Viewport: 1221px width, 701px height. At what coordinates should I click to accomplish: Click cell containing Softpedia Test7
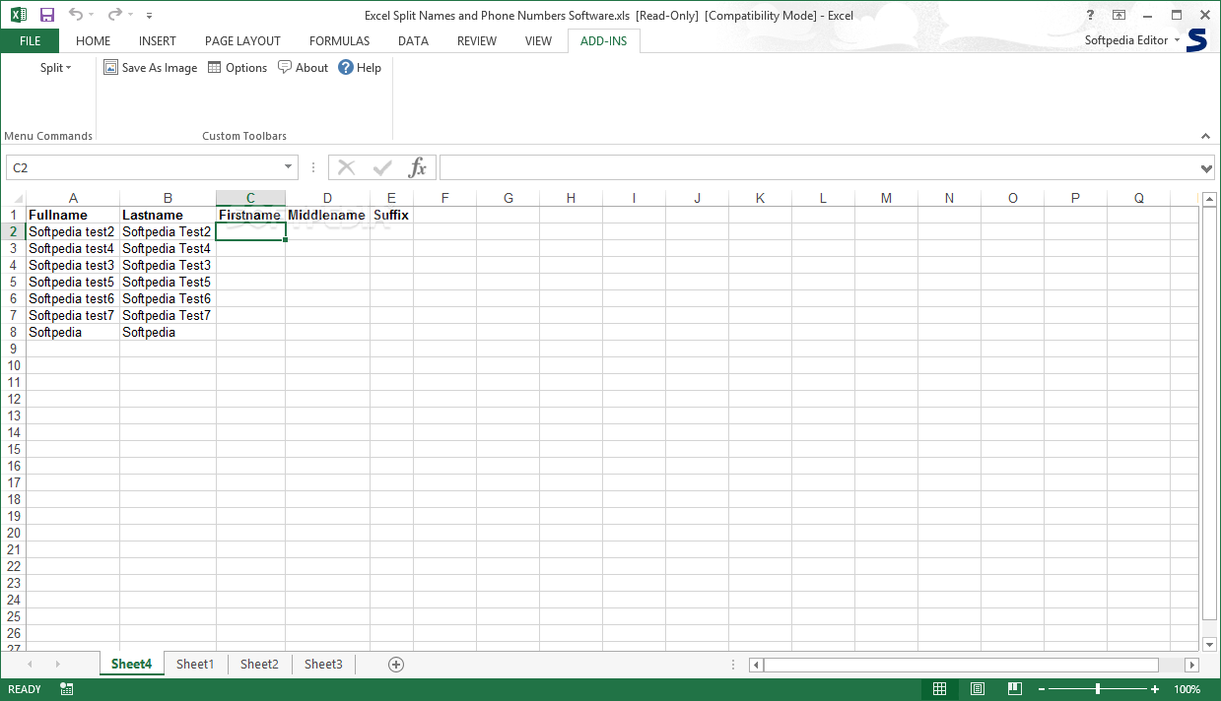click(x=168, y=315)
